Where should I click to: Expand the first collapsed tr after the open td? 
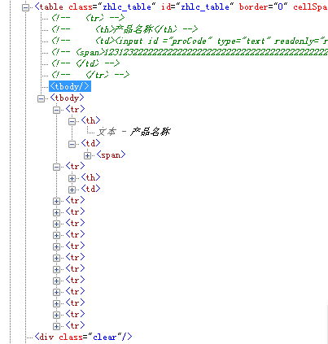[x=56, y=201]
